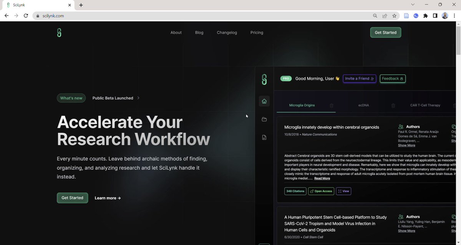The image size is (461, 245).
Task: Click the blue document extension icon
Action: [406, 16]
